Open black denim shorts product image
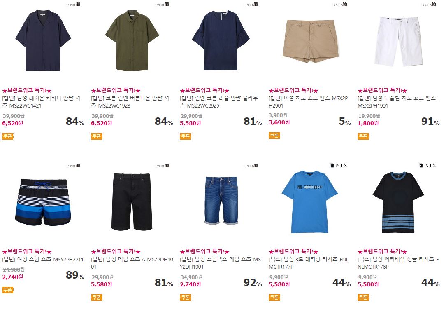Viewport: 446px width, 314px height. (132, 202)
